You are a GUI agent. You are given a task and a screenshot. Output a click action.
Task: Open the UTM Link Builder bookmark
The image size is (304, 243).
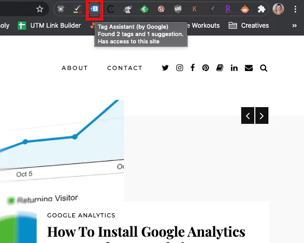click(49, 26)
